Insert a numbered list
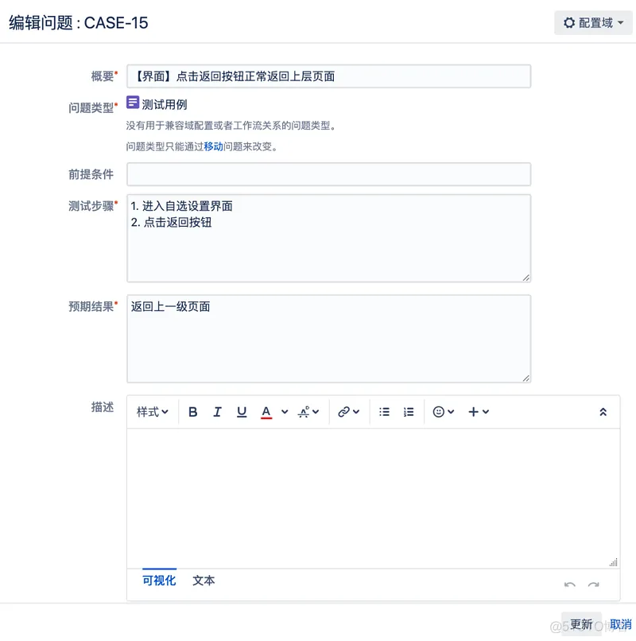Viewport: 636px width, 641px height. click(x=409, y=412)
